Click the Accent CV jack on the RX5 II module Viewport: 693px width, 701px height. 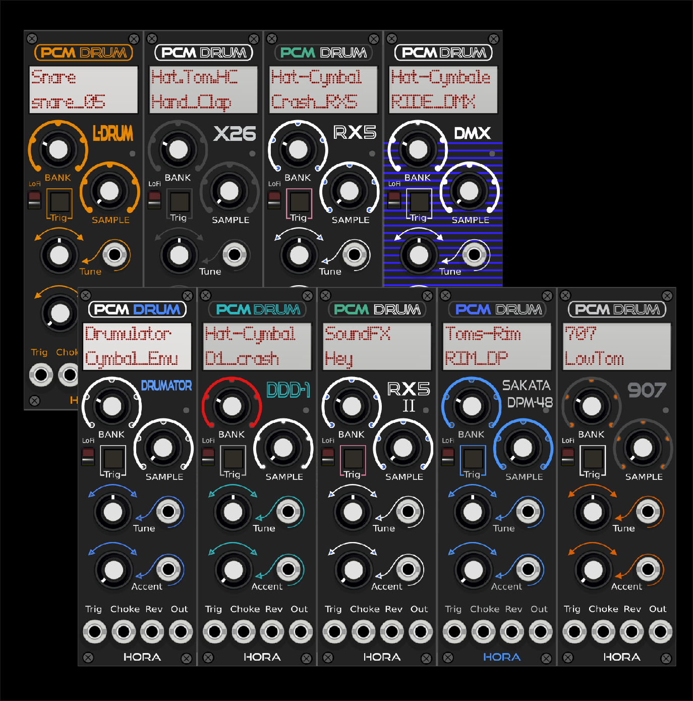point(408,569)
